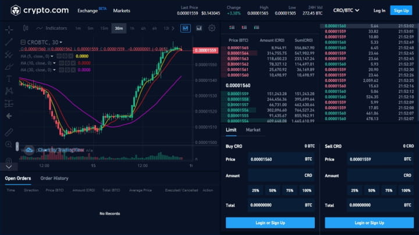
Task: Show only sell orders in order book
Action: (x=244, y=27)
